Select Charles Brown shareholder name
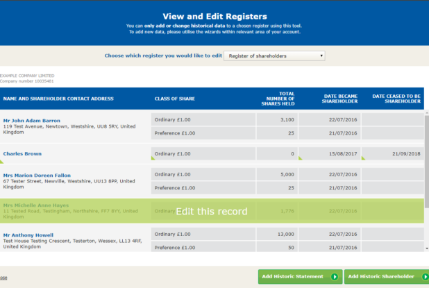This screenshot has width=429, height=288. (22, 153)
